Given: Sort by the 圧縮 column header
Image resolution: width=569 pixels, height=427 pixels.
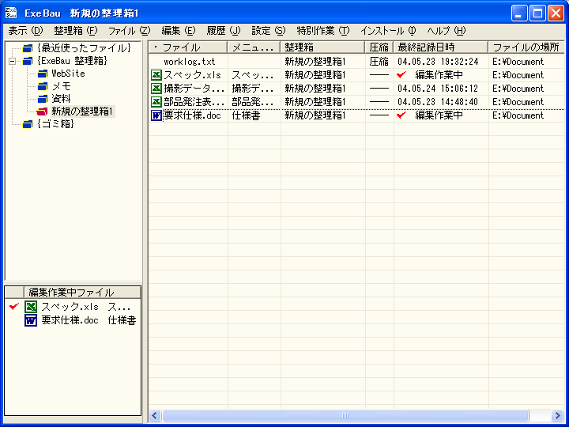Looking at the screenshot, I should tap(379, 47).
